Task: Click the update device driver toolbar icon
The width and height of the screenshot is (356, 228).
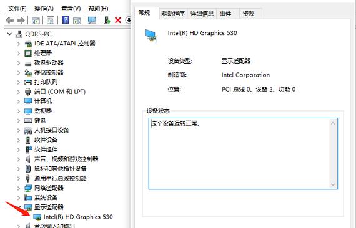Action: pos(107,21)
